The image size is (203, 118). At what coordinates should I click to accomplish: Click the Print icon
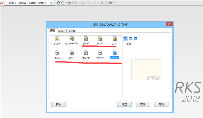(x=82, y=3)
